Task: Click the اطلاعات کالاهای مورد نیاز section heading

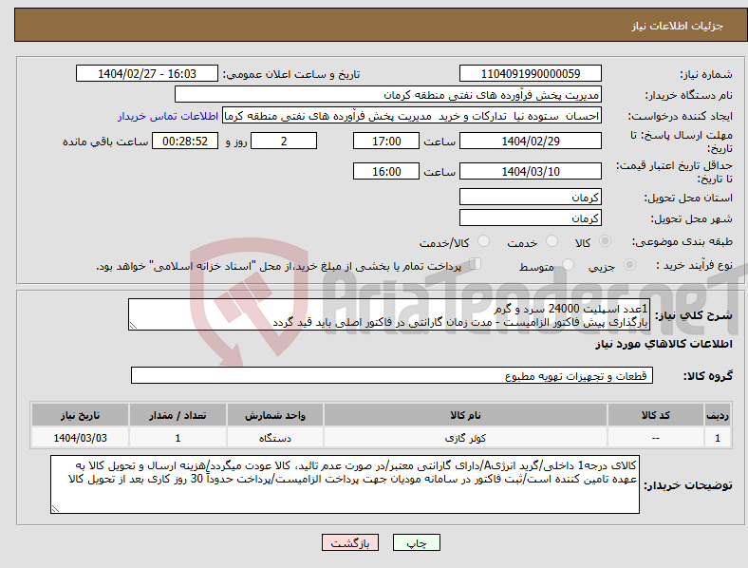Action: (x=664, y=344)
